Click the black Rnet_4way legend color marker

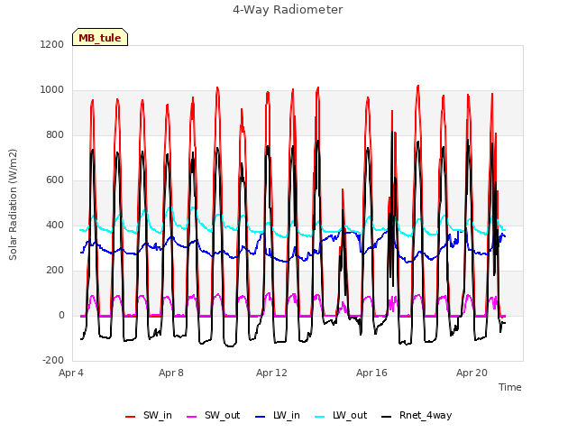coord(387,417)
